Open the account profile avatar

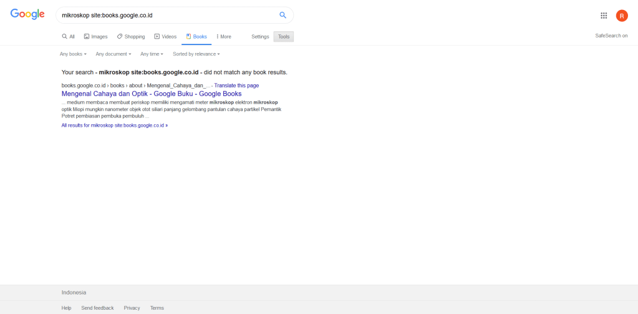point(622,16)
